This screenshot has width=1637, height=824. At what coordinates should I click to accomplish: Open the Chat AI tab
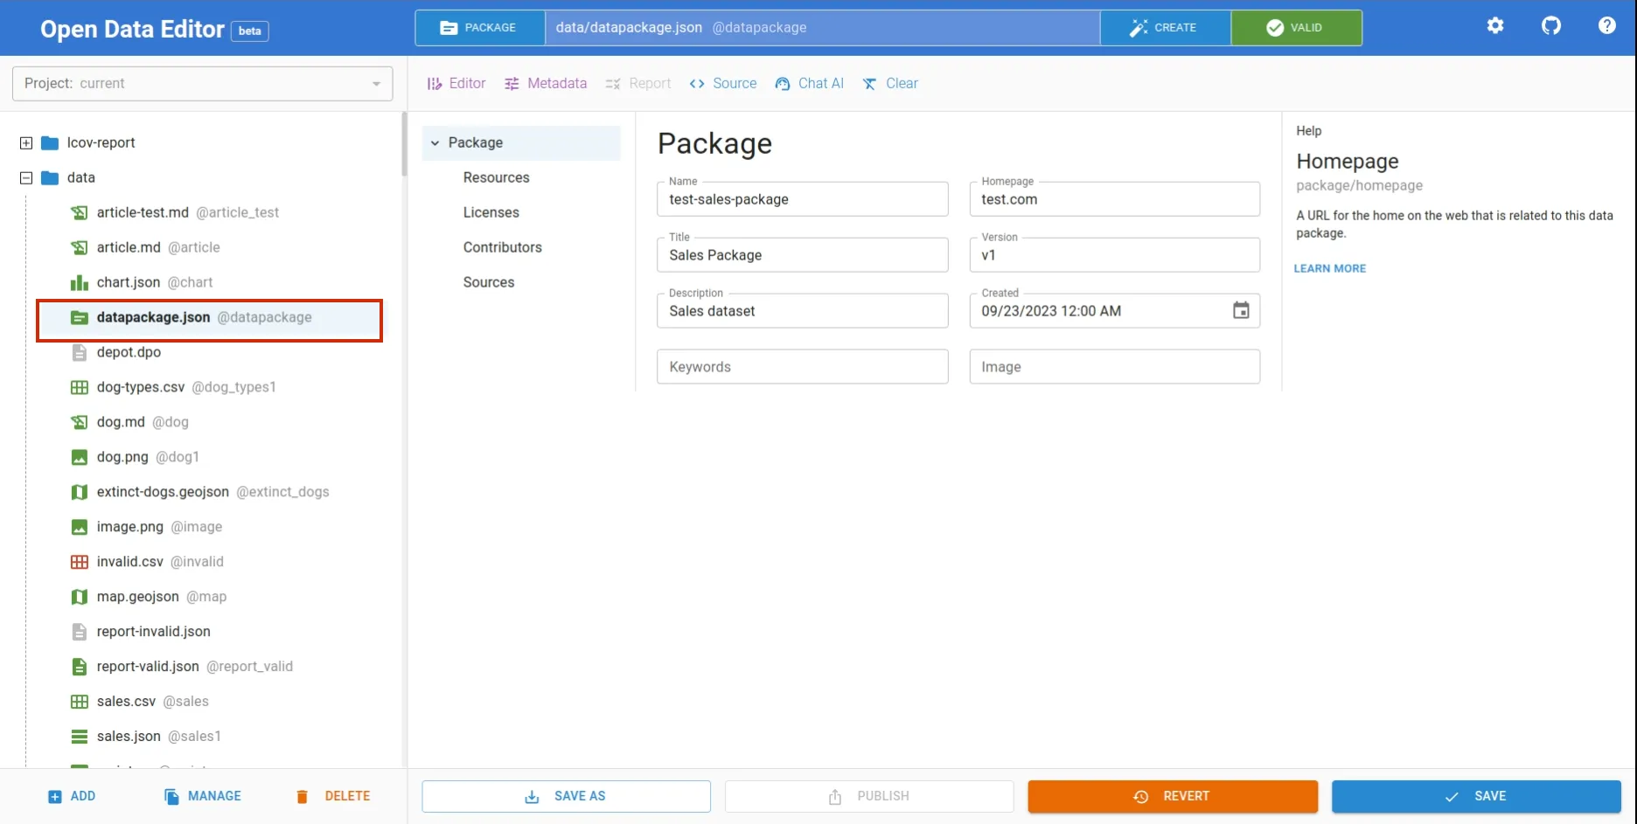pyautogui.click(x=809, y=84)
